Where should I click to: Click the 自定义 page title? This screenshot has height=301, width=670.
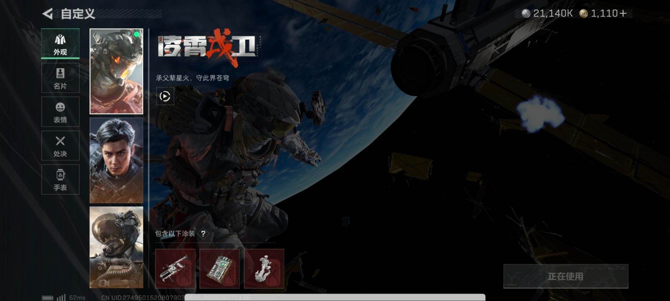[78, 14]
